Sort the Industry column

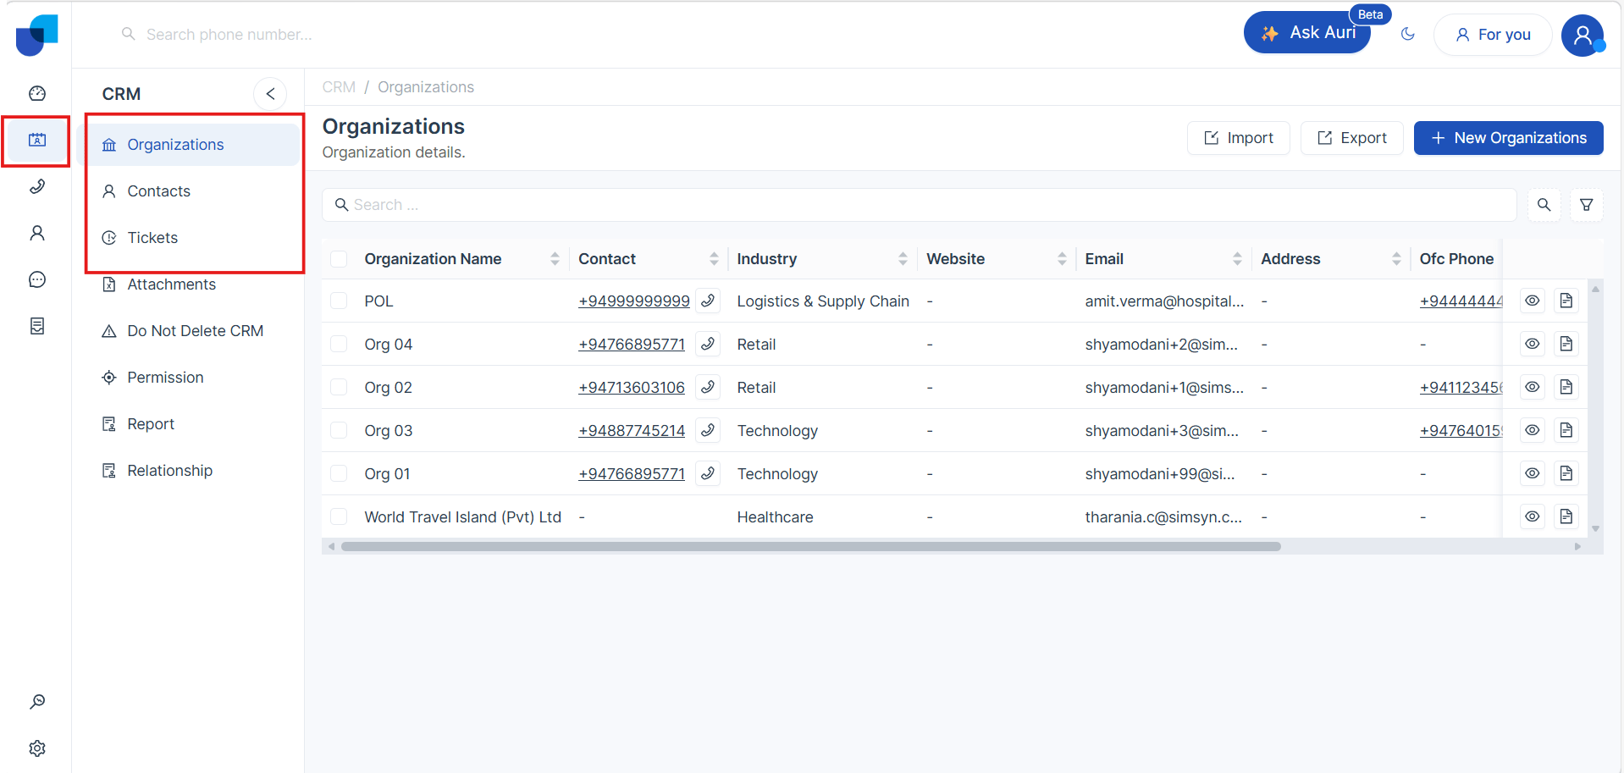[903, 259]
